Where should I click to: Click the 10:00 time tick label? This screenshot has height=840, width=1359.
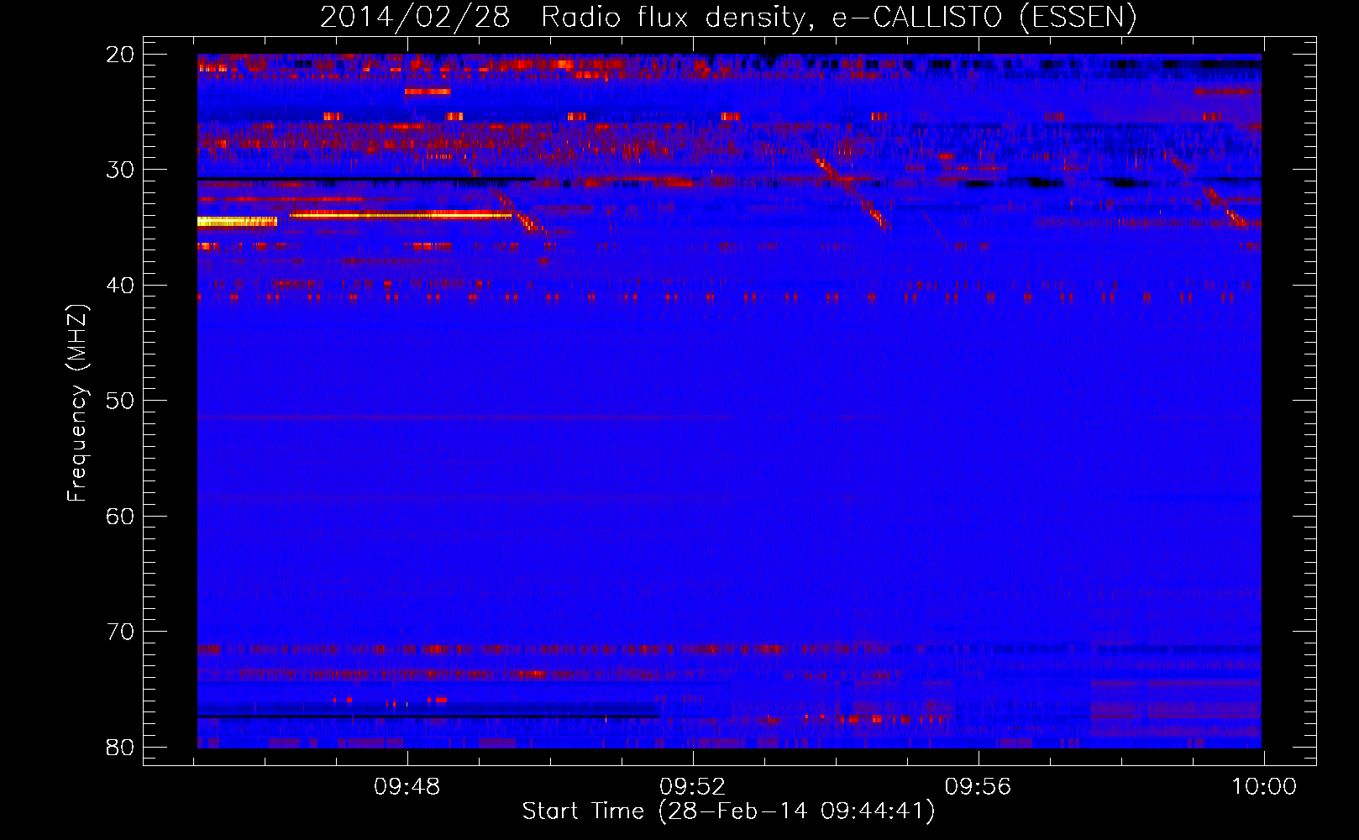tap(1264, 787)
